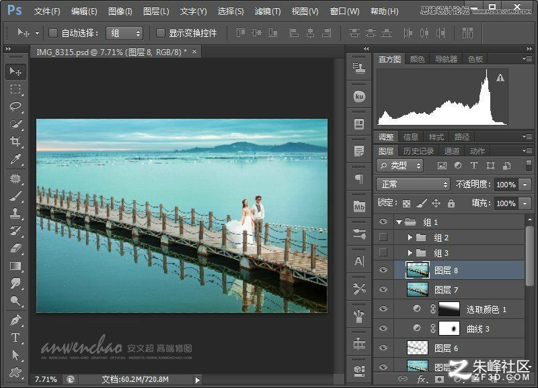This screenshot has width=538, height=388.
Task: Click the 图层 8 layer thumbnail
Action: click(417, 270)
